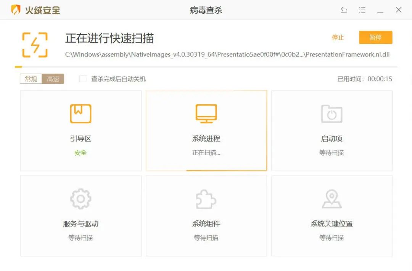Select the 高速 scan mode
The image size is (412, 271).
[x=53, y=79]
